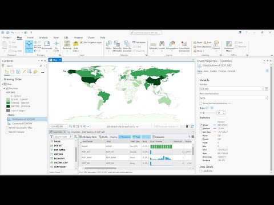Image resolution: width=274 pixels, height=205 pixels.
Task: Open the coordinate display units dropdown
Action: [x=137, y=126]
